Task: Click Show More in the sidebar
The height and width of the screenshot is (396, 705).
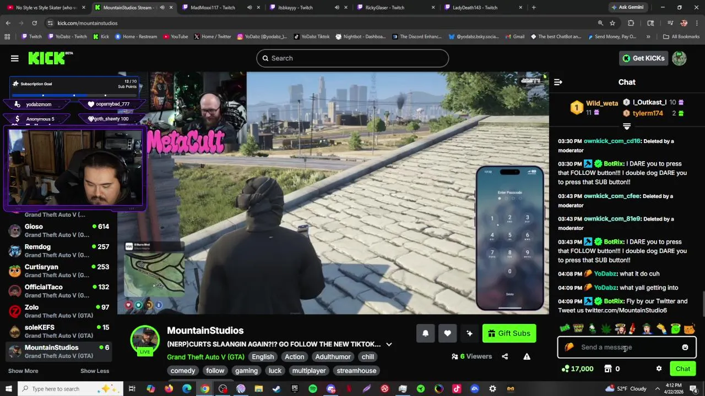Action: coord(23,371)
